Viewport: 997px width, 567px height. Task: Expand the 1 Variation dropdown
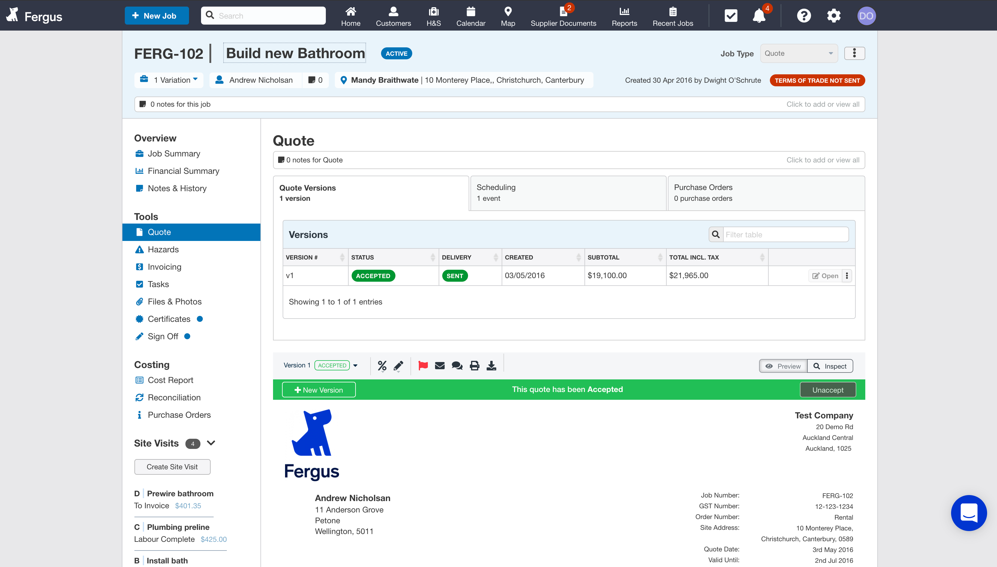(x=169, y=80)
